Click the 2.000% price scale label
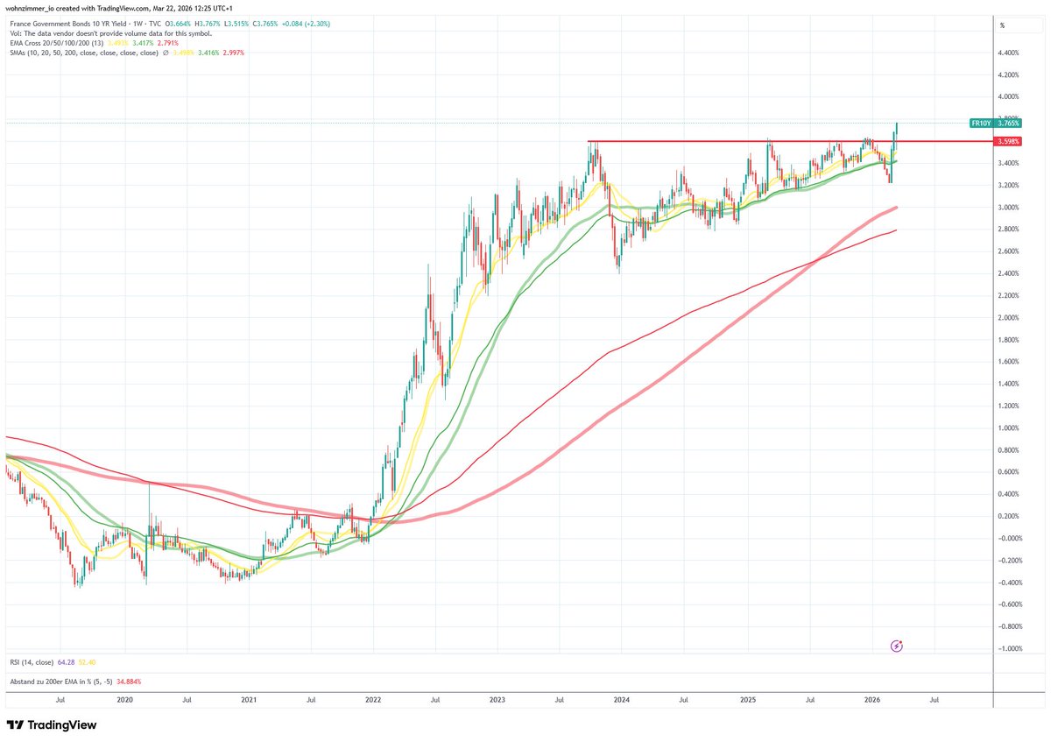 (1008, 317)
